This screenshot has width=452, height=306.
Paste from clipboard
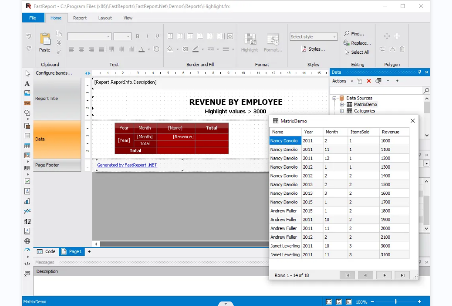click(45, 42)
